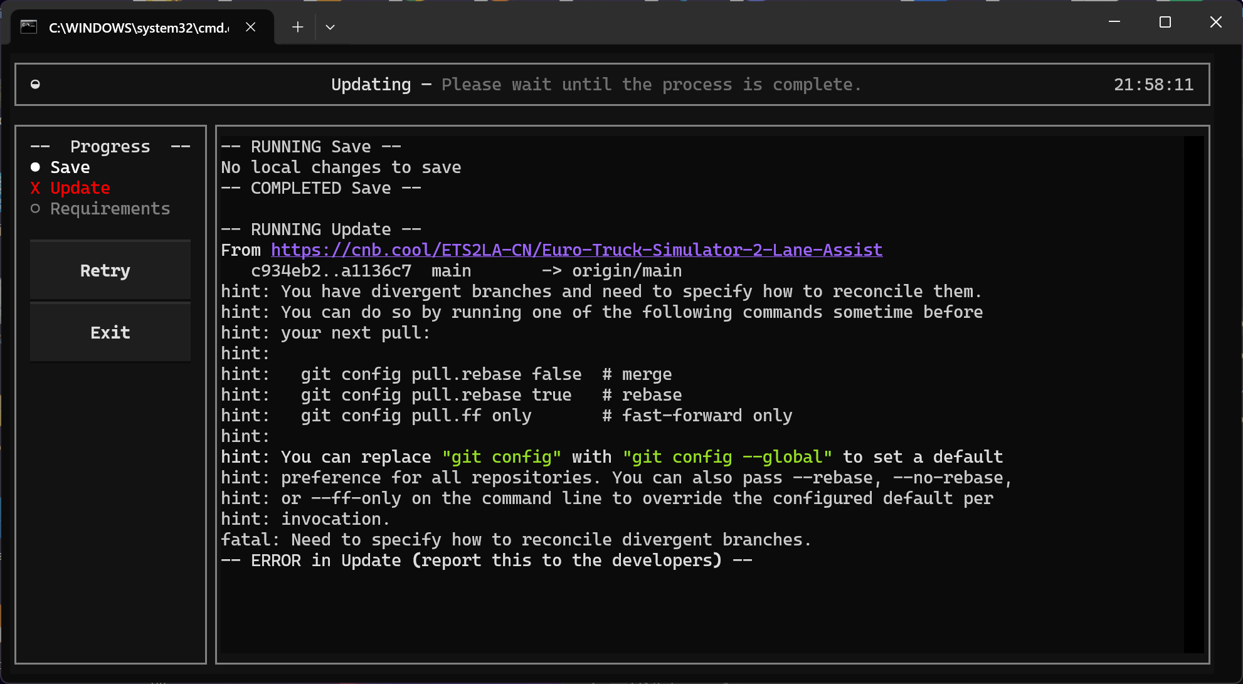Select the C:\WINDOWS\system32\cmd tab
Screen dimensions: 1243x684
pos(139,28)
